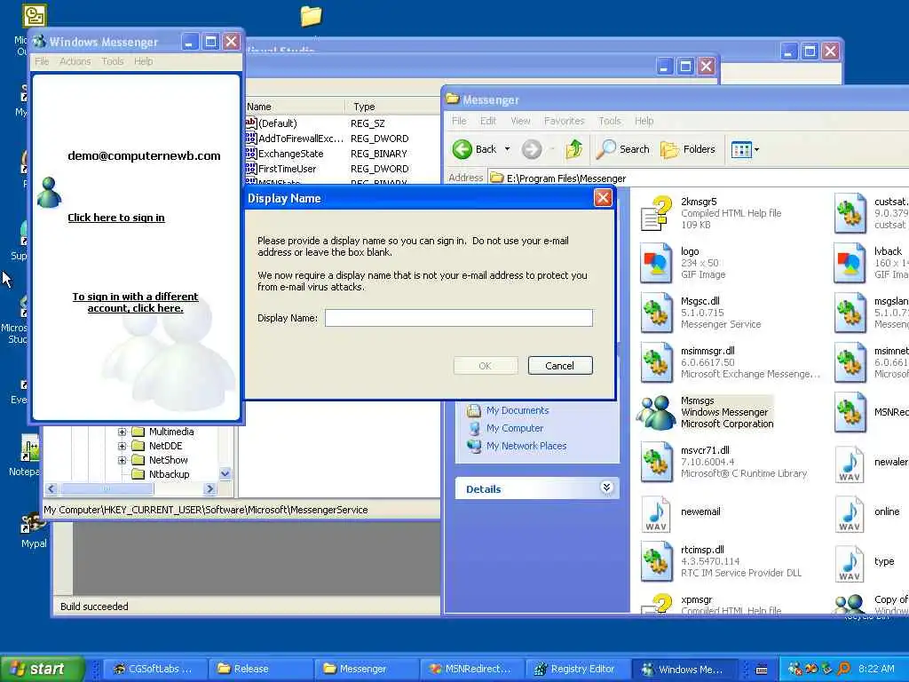
Task: Open My Documents in Other Places
Action: [518, 410]
